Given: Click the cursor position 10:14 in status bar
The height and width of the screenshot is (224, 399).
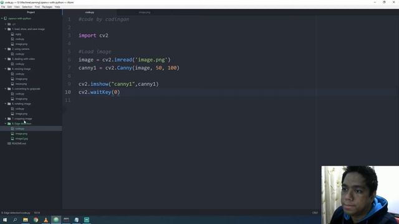Looking at the screenshot, I should click(37, 213).
